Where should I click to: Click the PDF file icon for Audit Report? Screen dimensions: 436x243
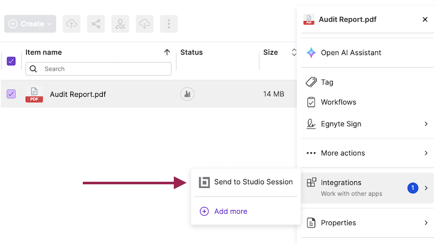34,94
